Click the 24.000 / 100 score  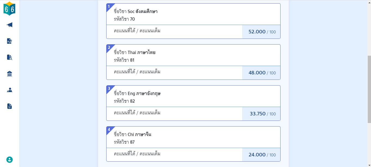click(x=262, y=155)
